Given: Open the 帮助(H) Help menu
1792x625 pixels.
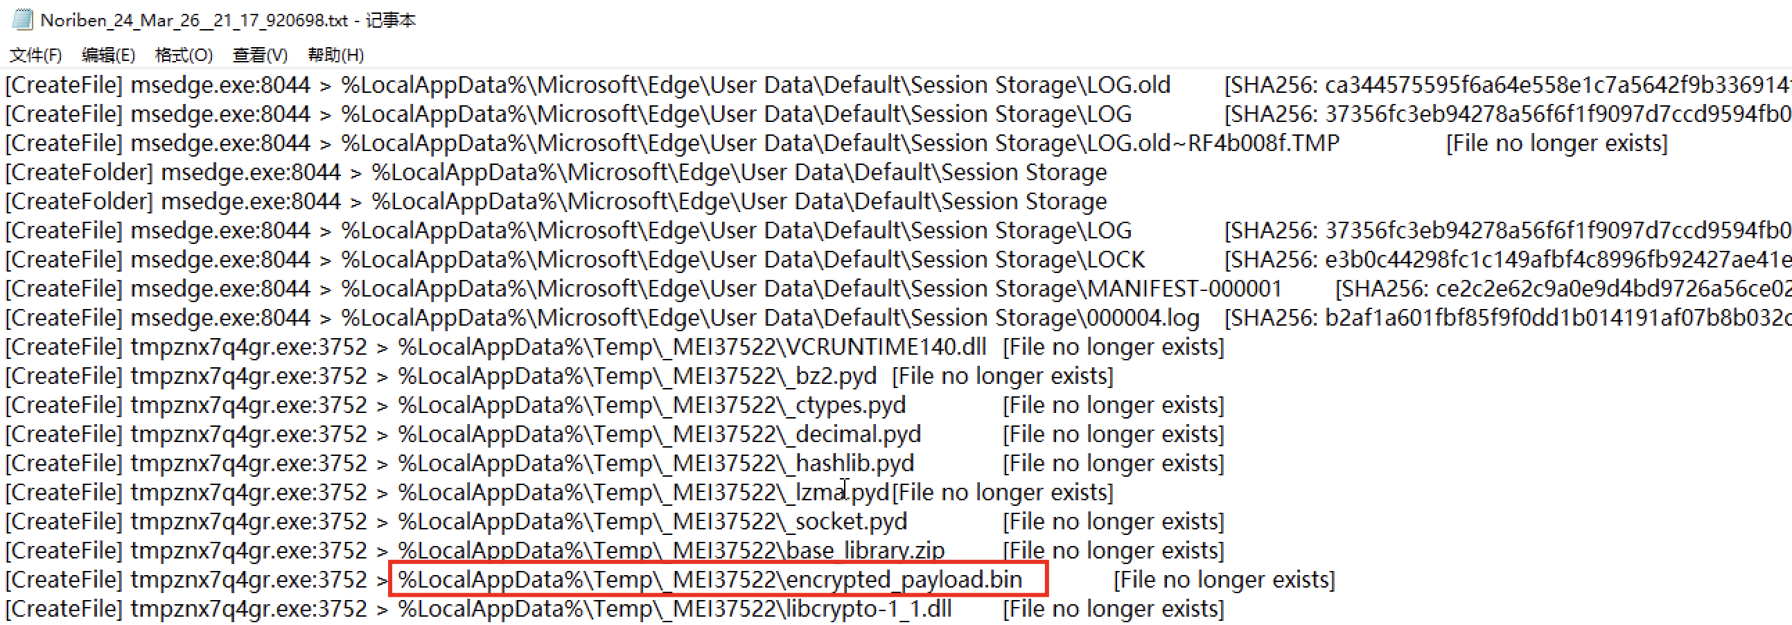Looking at the screenshot, I should [x=336, y=55].
